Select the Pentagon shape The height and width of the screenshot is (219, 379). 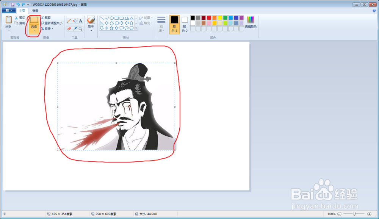[x=112, y=23]
